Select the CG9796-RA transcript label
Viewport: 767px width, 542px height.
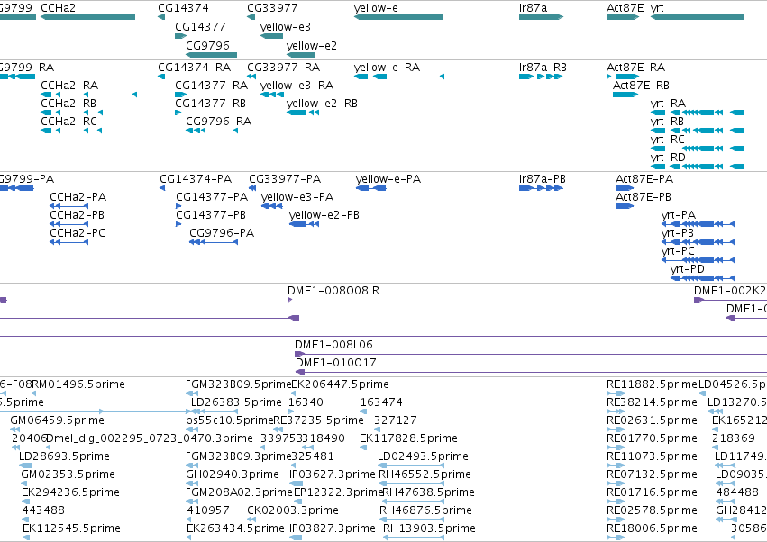[219, 122]
